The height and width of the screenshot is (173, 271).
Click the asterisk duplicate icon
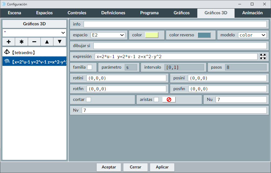(22, 42)
